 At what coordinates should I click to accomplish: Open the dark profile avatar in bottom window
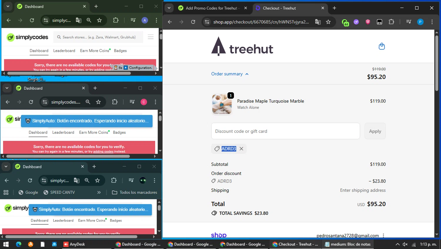pyautogui.click(x=143, y=181)
